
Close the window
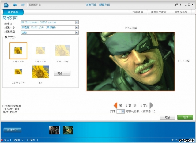[193, 5]
